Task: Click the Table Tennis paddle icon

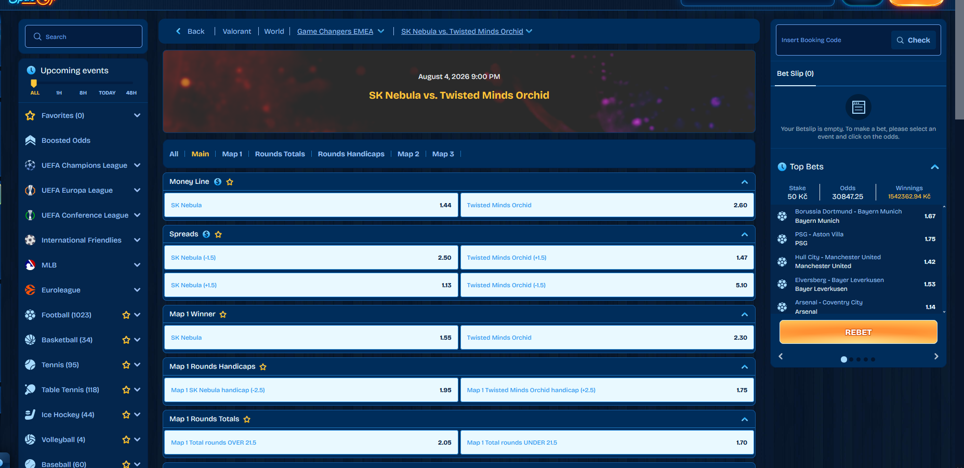Action: 30,390
